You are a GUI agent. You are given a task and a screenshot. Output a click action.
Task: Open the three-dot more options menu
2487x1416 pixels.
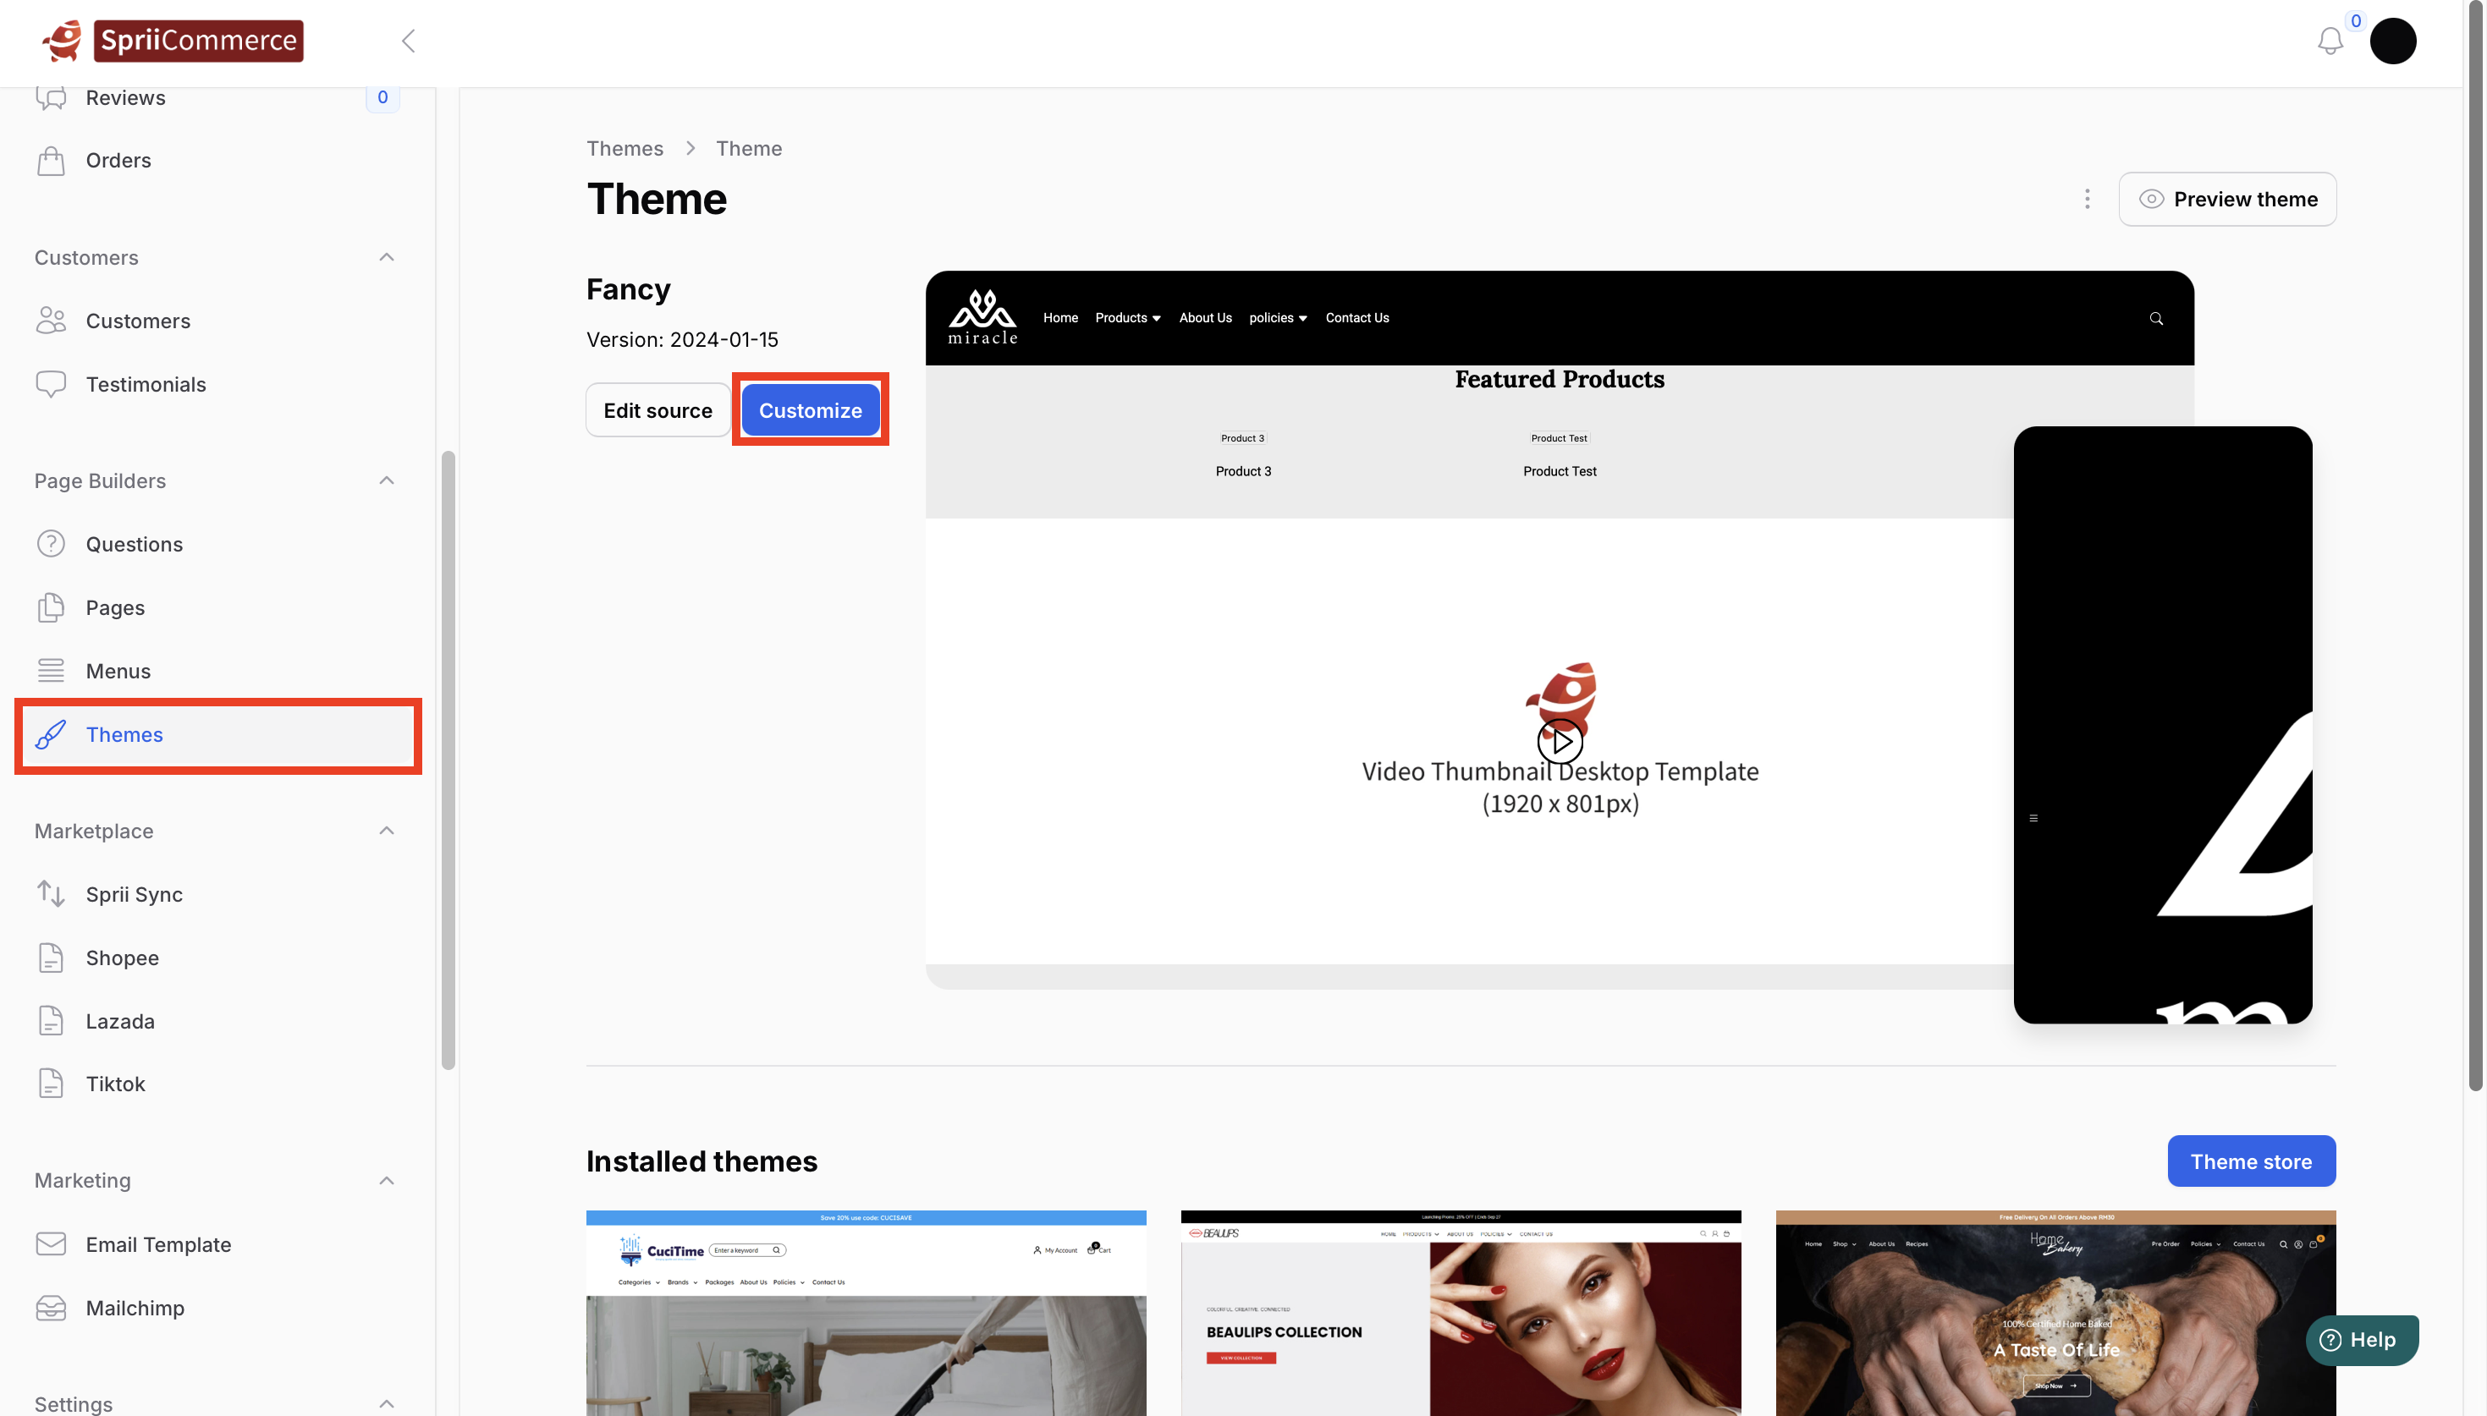click(x=2086, y=200)
